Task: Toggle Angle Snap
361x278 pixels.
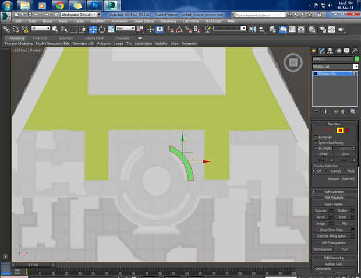Action: pyautogui.click(x=179, y=29)
